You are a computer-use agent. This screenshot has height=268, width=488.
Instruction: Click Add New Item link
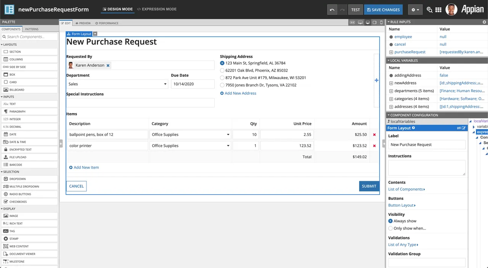pos(84,167)
